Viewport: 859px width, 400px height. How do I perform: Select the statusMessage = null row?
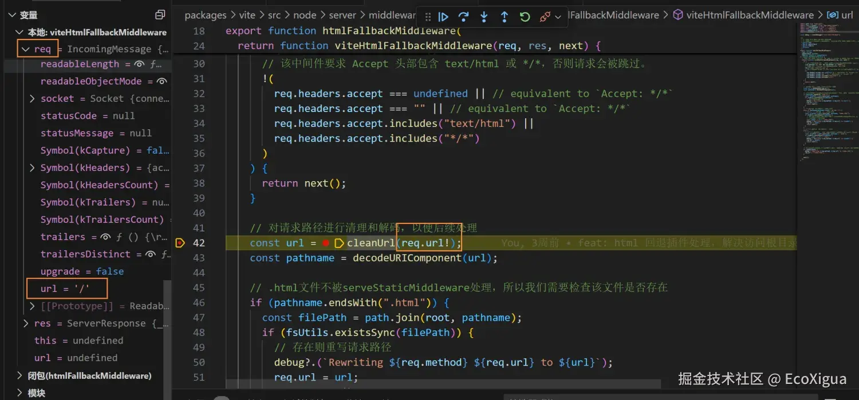[88, 133]
